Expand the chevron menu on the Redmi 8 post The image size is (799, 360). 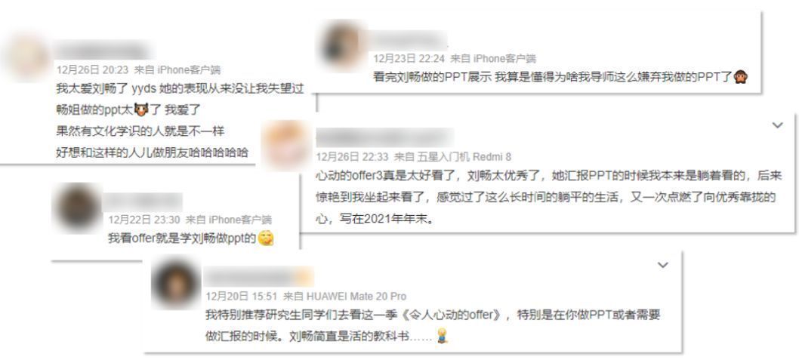[776, 125]
